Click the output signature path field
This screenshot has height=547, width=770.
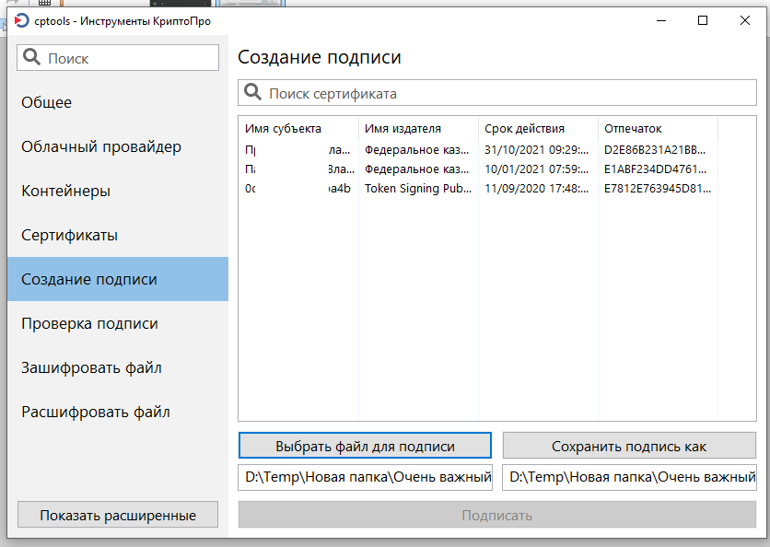tap(629, 478)
